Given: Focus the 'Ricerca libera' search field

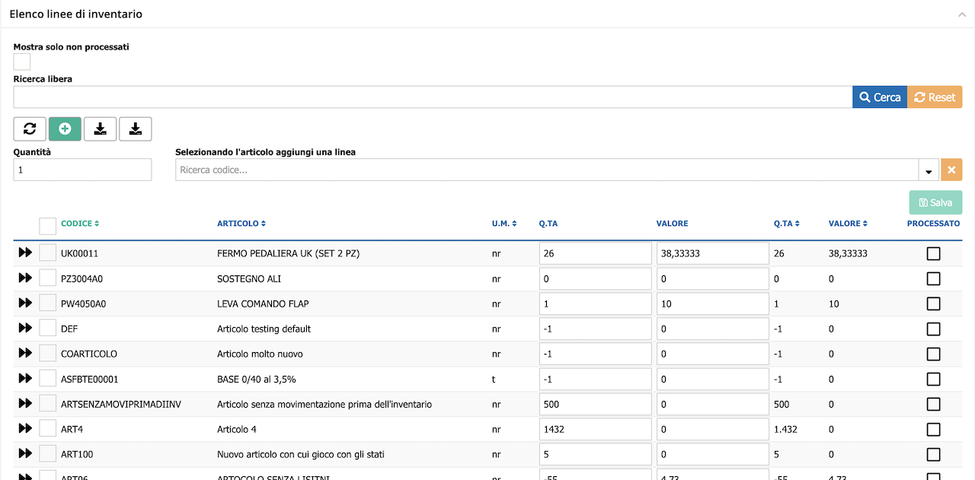Looking at the screenshot, I should [x=433, y=97].
